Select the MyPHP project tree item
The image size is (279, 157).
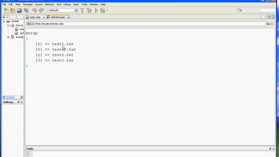pos(15,21)
